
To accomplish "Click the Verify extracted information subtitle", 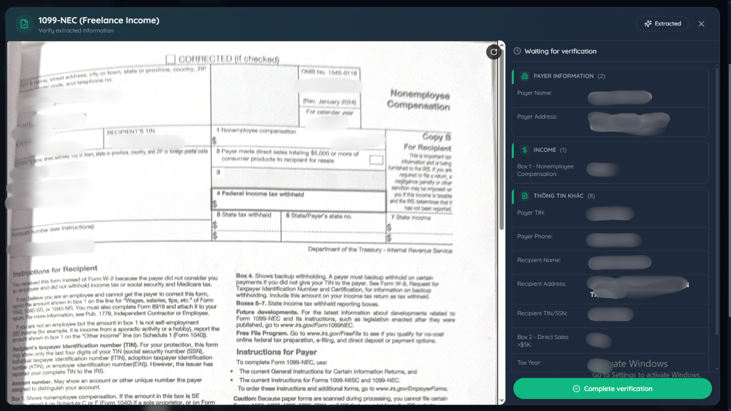I will (x=76, y=30).
